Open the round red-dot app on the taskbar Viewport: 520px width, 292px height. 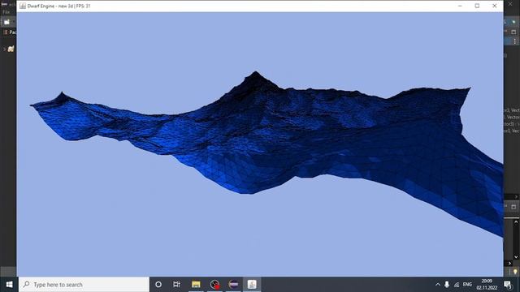tap(214, 285)
